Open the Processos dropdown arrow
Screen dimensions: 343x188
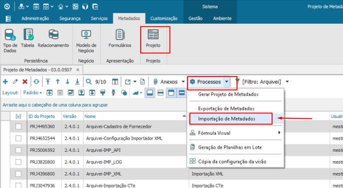227,82
